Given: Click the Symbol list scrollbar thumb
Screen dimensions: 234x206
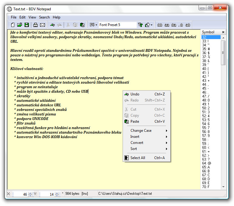Looking at the screenshot, I should pos(223,53).
